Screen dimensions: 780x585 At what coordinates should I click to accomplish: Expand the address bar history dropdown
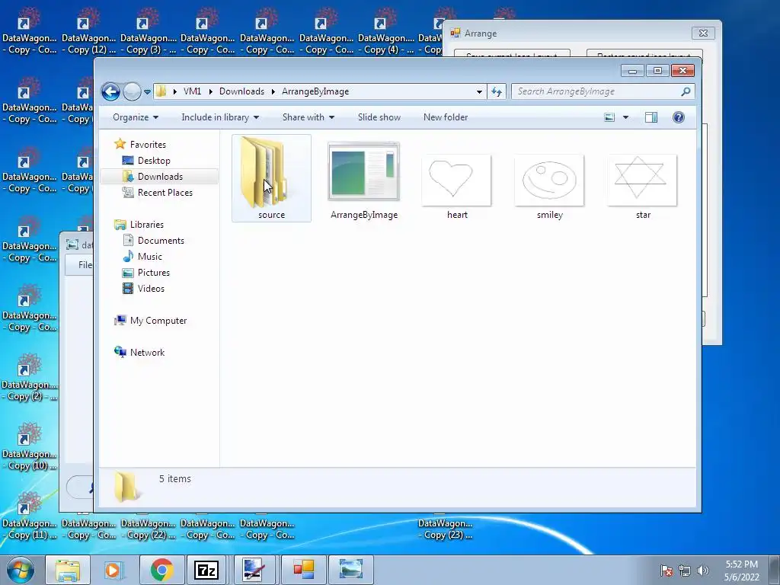point(479,91)
